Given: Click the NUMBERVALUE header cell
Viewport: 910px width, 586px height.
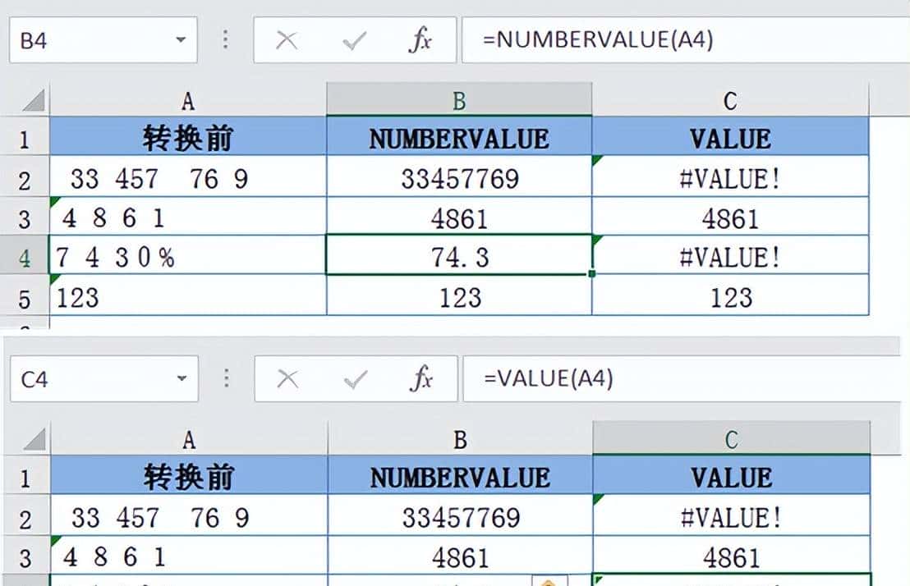Looking at the screenshot, I should tap(458, 138).
